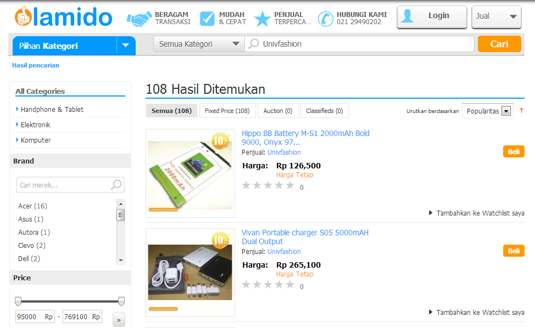This screenshot has height=328, width=535.
Task: Filter by Dell (2) brand
Action: click(29, 259)
